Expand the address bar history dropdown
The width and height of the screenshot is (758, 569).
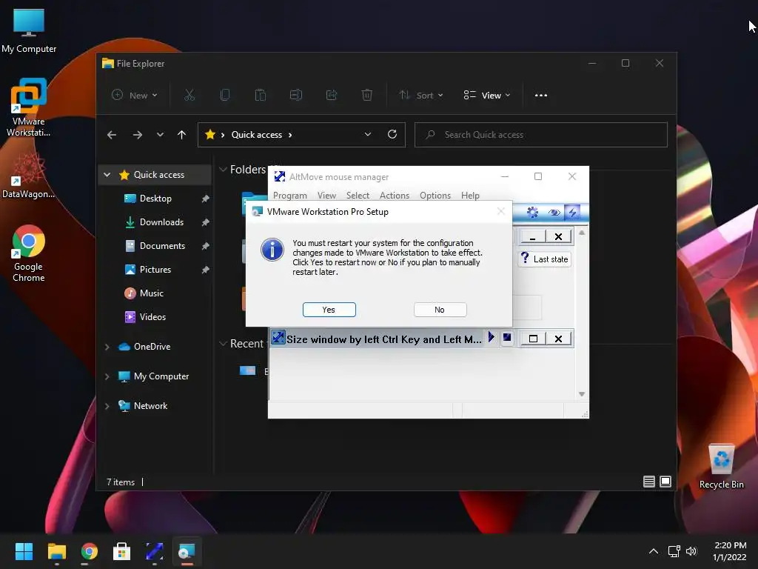tap(368, 135)
